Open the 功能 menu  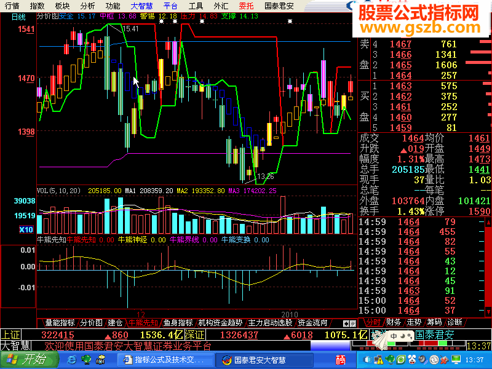coord(113,6)
